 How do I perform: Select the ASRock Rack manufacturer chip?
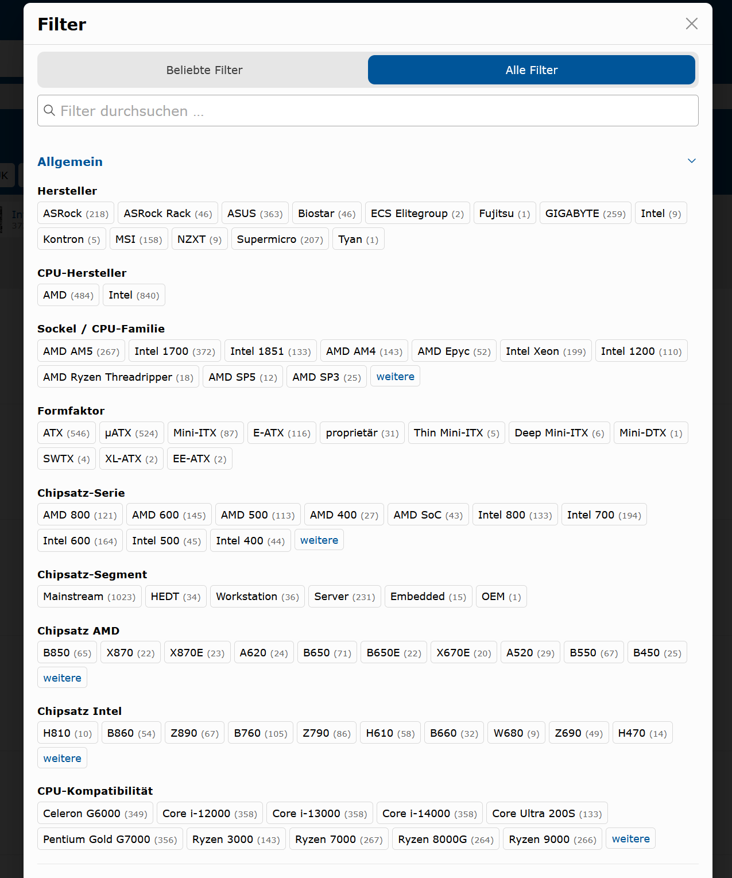(168, 213)
